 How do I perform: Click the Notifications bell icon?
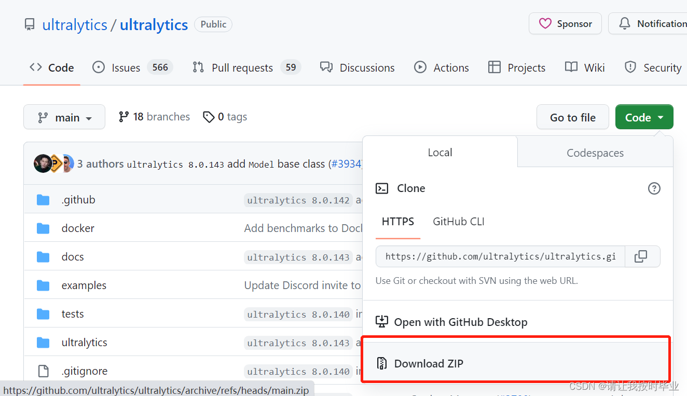pos(625,23)
